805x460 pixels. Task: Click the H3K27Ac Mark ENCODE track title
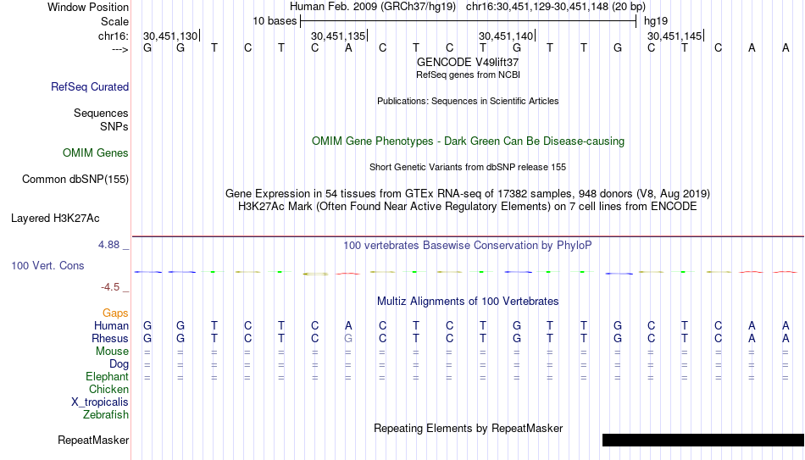pyautogui.click(x=468, y=207)
